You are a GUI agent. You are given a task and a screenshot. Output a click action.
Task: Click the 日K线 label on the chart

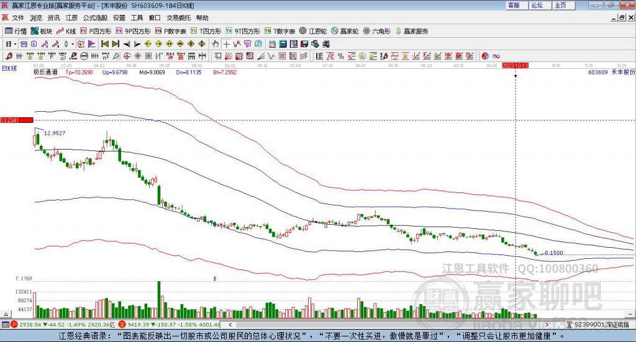tap(9, 68)
